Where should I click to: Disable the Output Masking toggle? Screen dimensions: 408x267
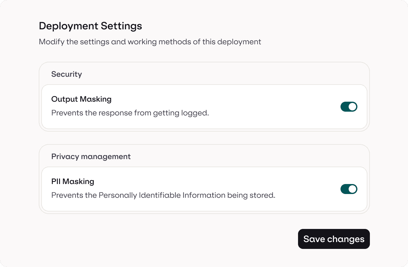click(349, 107)
